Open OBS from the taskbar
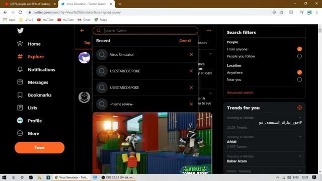 coord(118,177)
